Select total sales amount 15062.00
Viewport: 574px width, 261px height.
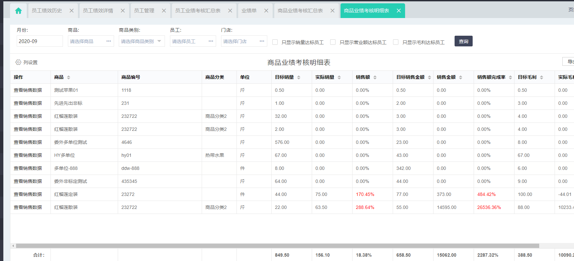coord(454,255)
